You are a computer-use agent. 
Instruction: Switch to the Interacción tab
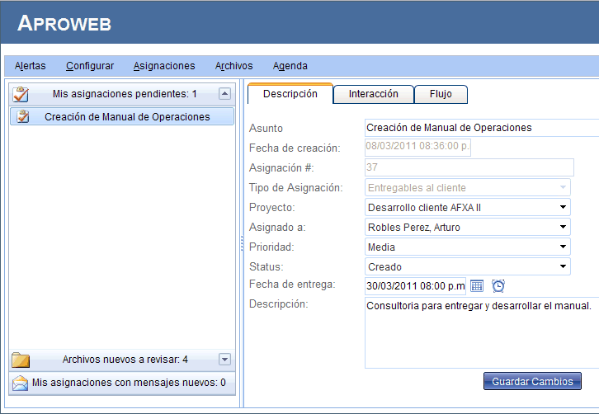374,94
